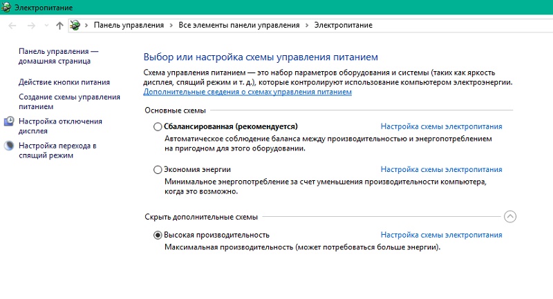Viewport: 553px width, 299px height.
Task: Click the Forward navigation arrow
Action: [x=30, y=25]
